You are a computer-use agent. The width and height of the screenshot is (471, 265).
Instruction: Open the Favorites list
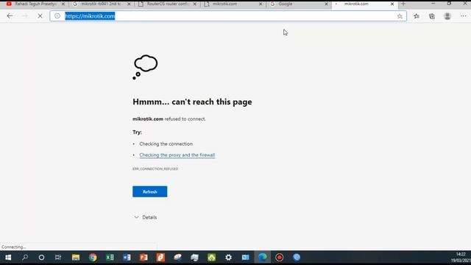[x=417, y=16]
